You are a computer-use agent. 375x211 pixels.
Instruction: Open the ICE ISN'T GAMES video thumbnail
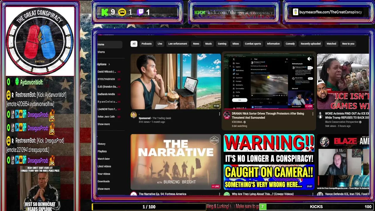click(343, 81)
